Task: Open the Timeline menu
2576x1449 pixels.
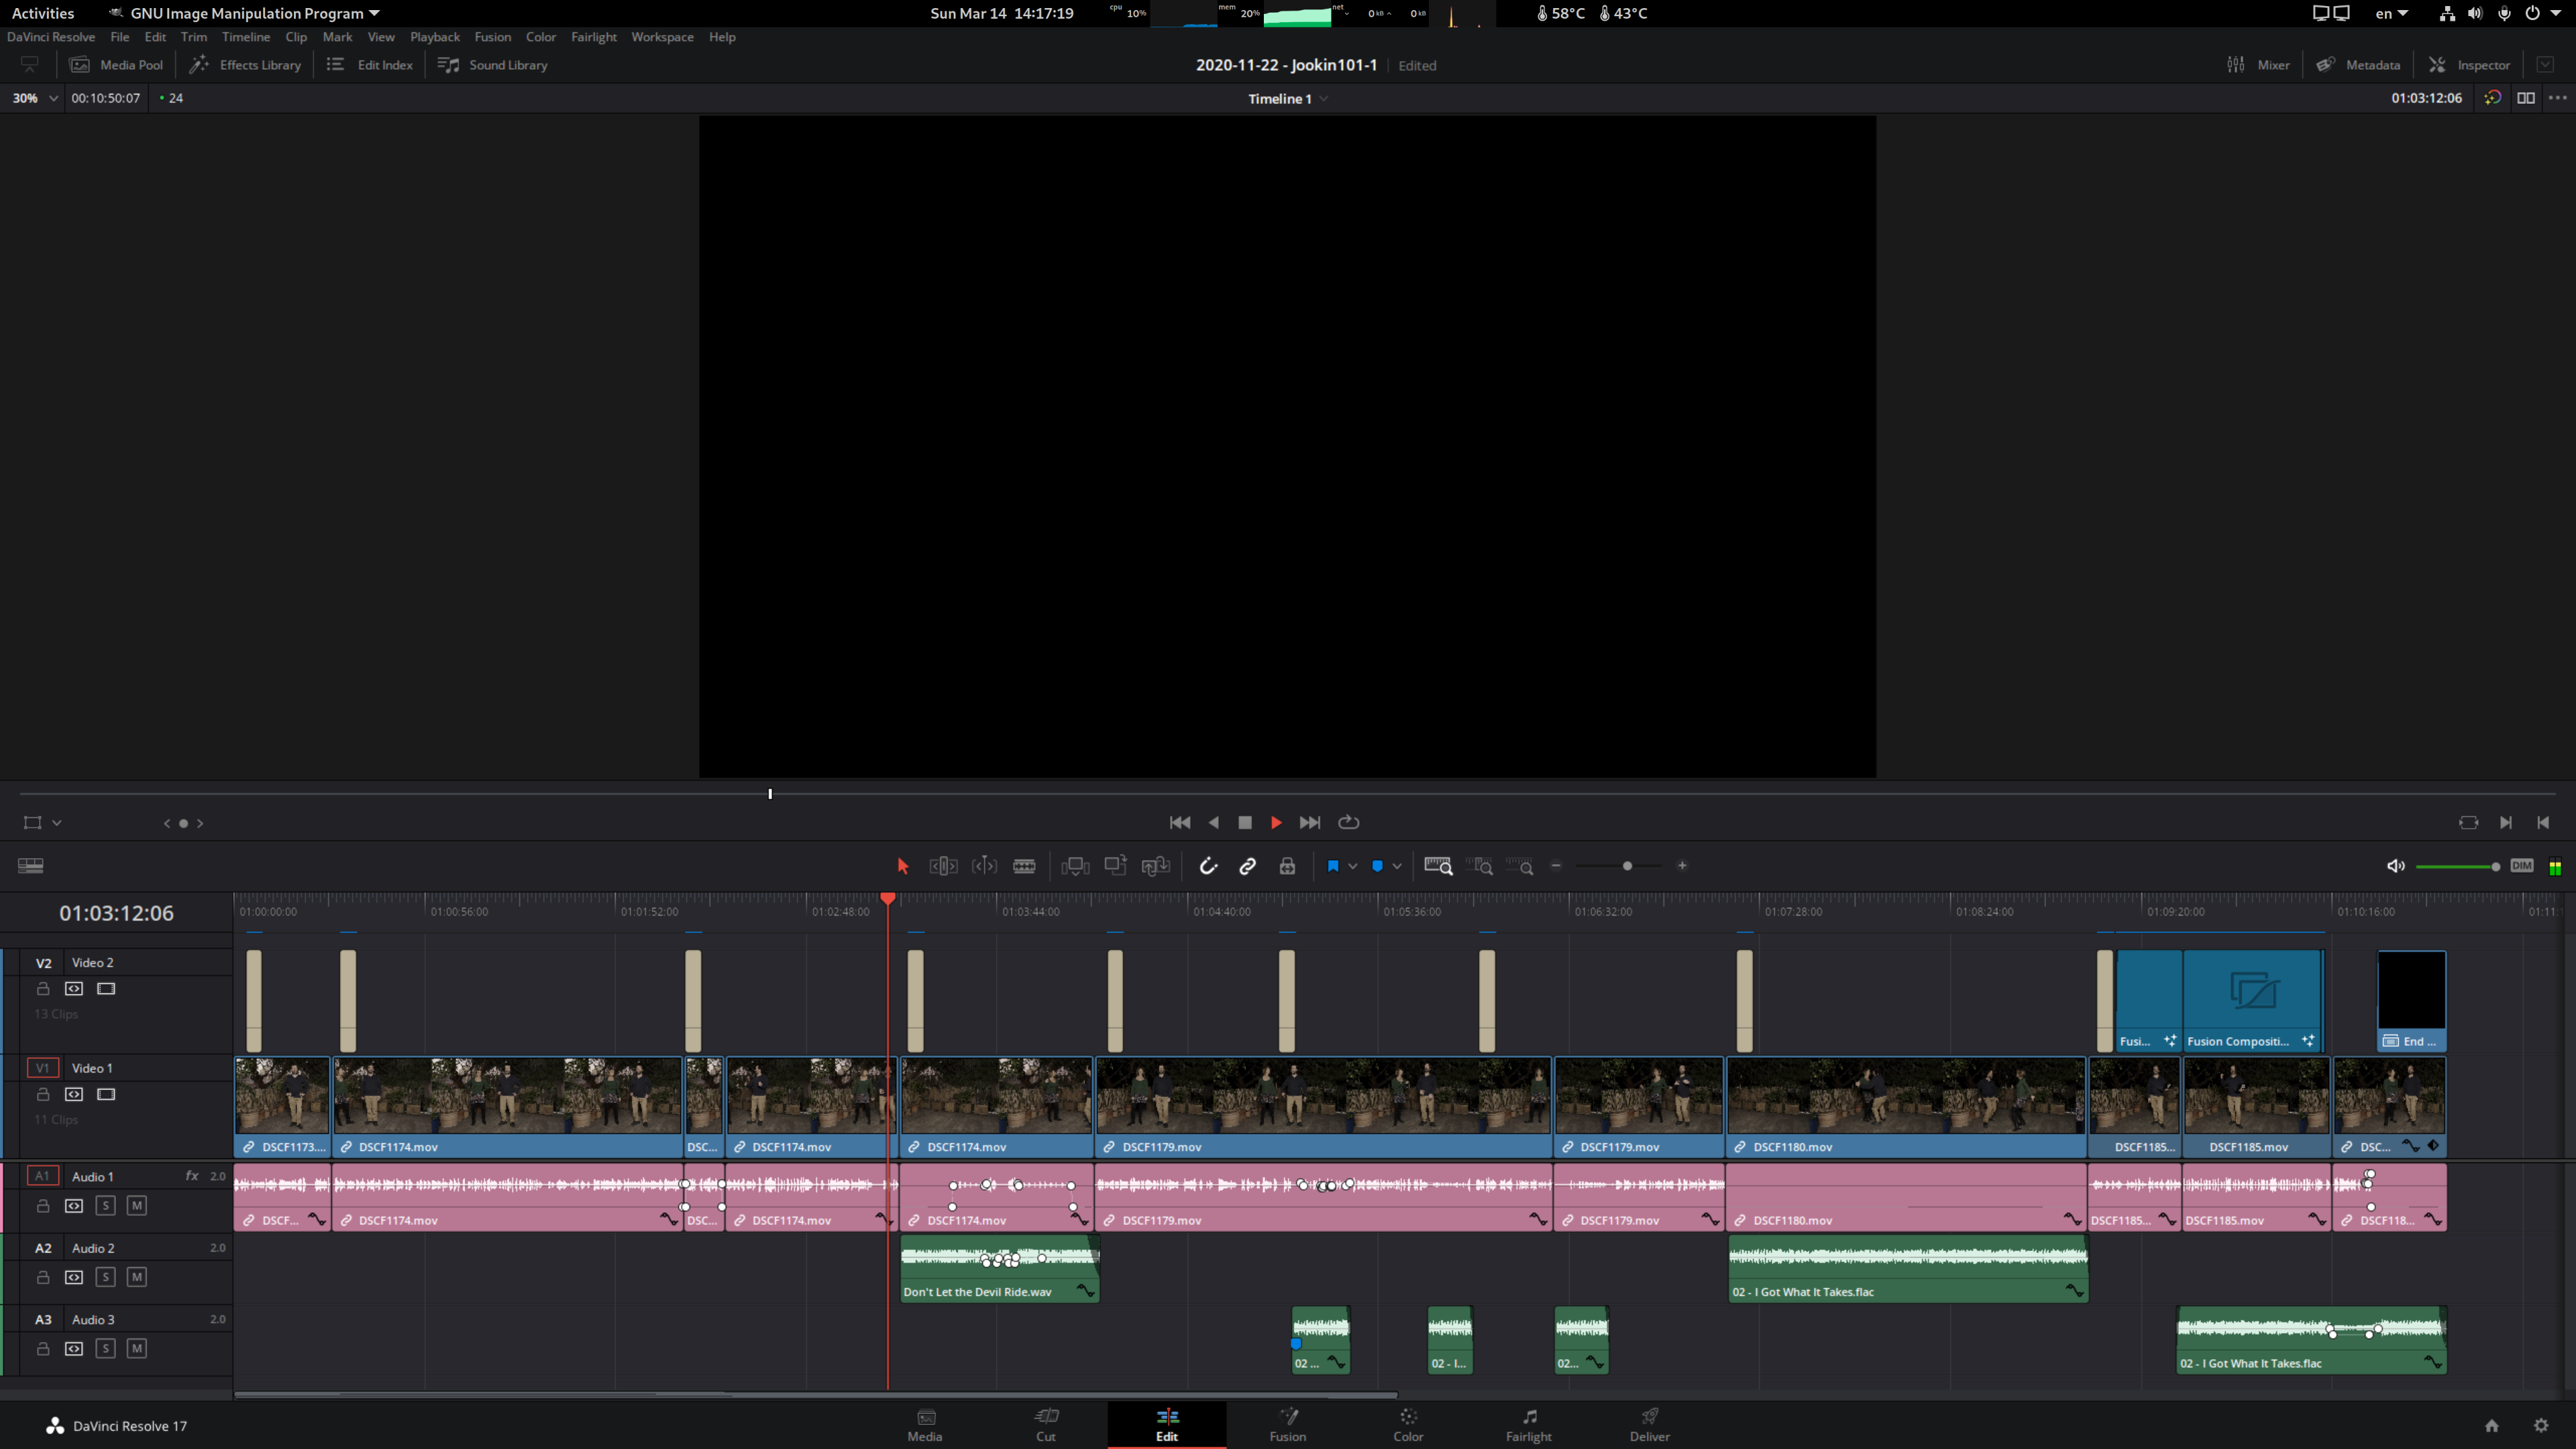Action: (245, 37)
